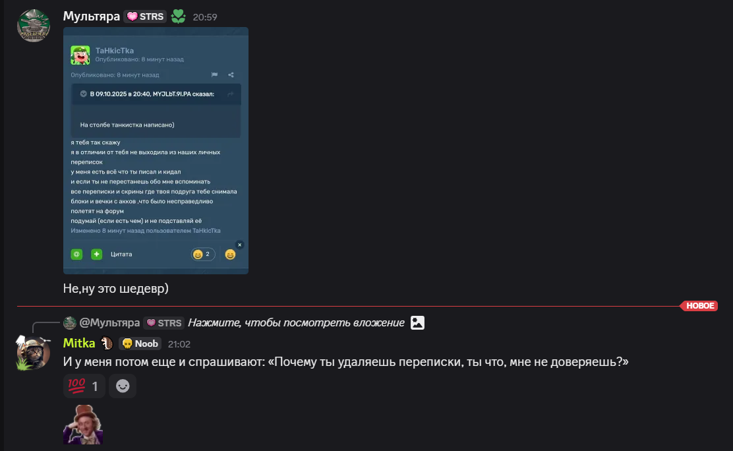Click the flag report icon in the screenshot
This screenshot has height=451, width=733.
(214, 75)
